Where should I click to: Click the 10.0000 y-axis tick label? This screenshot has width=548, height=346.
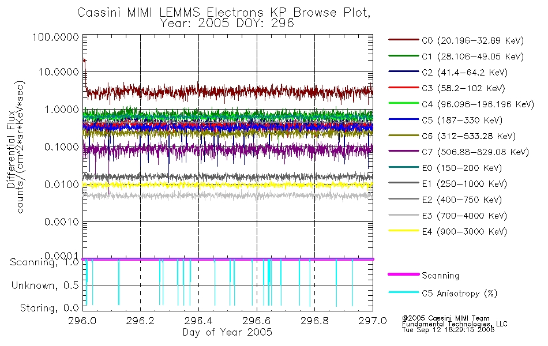tap(59, 72)
